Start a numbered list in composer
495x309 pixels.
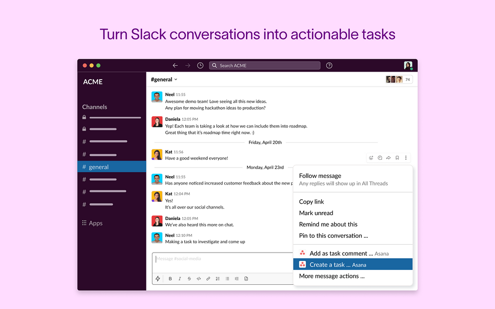217,279
